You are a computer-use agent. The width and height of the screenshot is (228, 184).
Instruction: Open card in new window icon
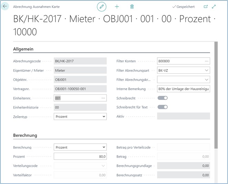(x=206, y=7)
